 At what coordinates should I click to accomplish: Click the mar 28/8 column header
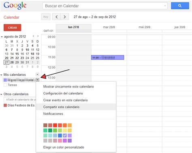[x=109, y=27]
